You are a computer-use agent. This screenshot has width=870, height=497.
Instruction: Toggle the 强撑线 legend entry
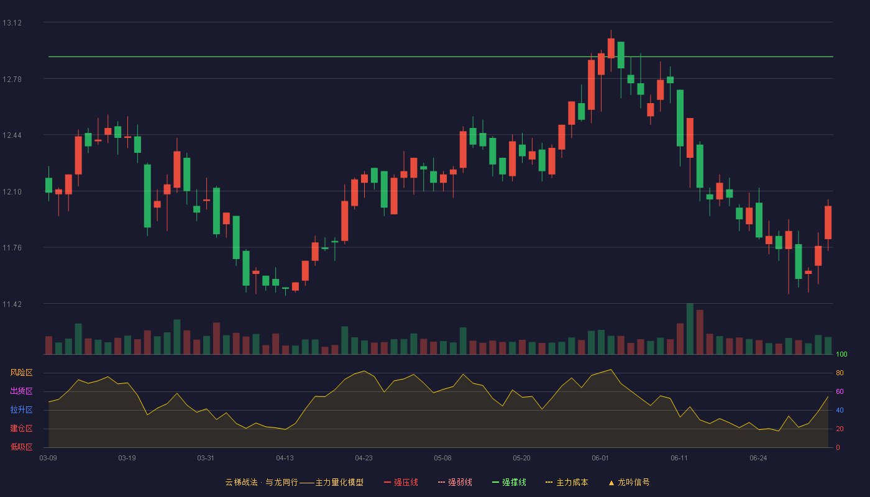[509, 482]
